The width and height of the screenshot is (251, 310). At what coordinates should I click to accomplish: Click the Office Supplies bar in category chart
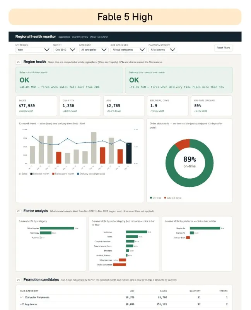point(57,228)
